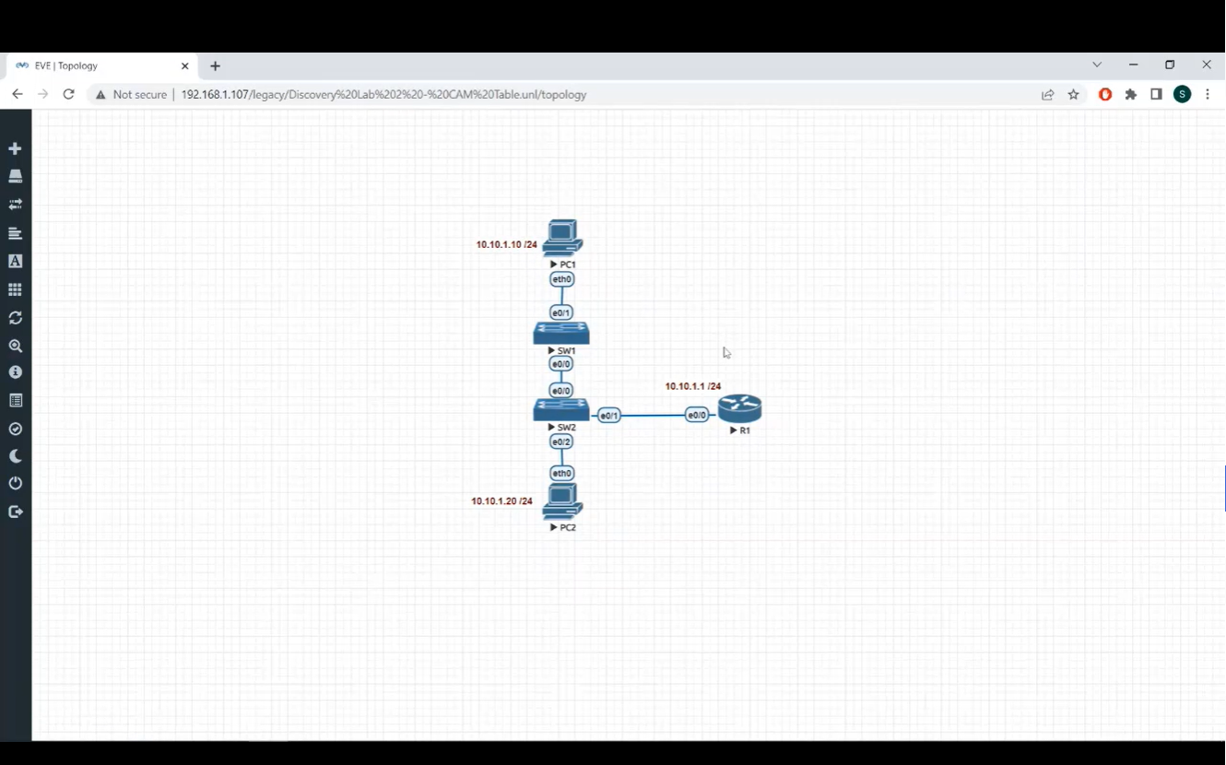
Task: Open Lab details via the info icon
Action: coord(15,371)
